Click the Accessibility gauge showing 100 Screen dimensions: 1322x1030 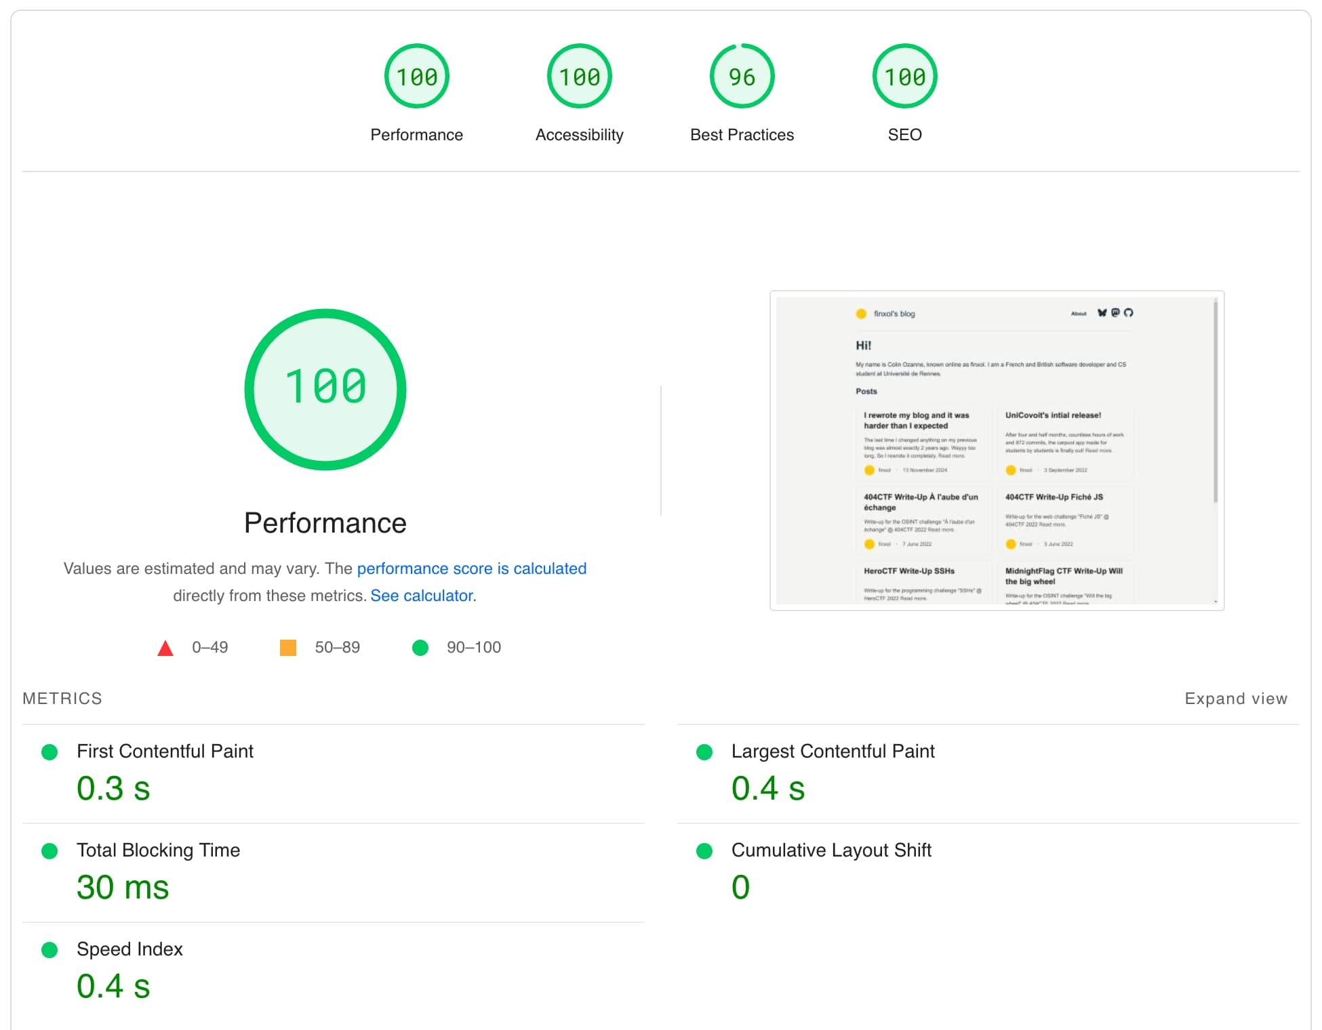579,76
